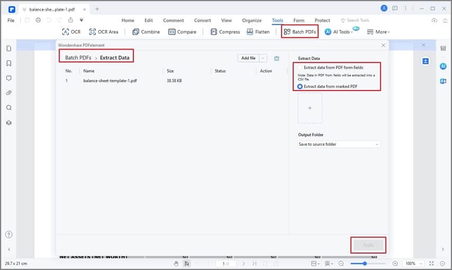
Task: Collapse the ribbon with the up arrow
Action: 445,20
